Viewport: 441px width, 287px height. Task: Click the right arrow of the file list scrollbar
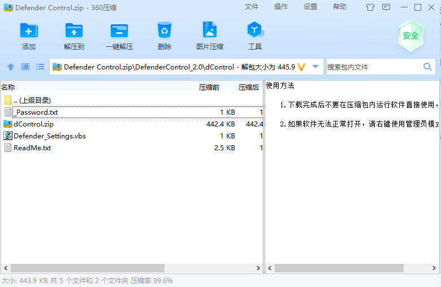258,268
